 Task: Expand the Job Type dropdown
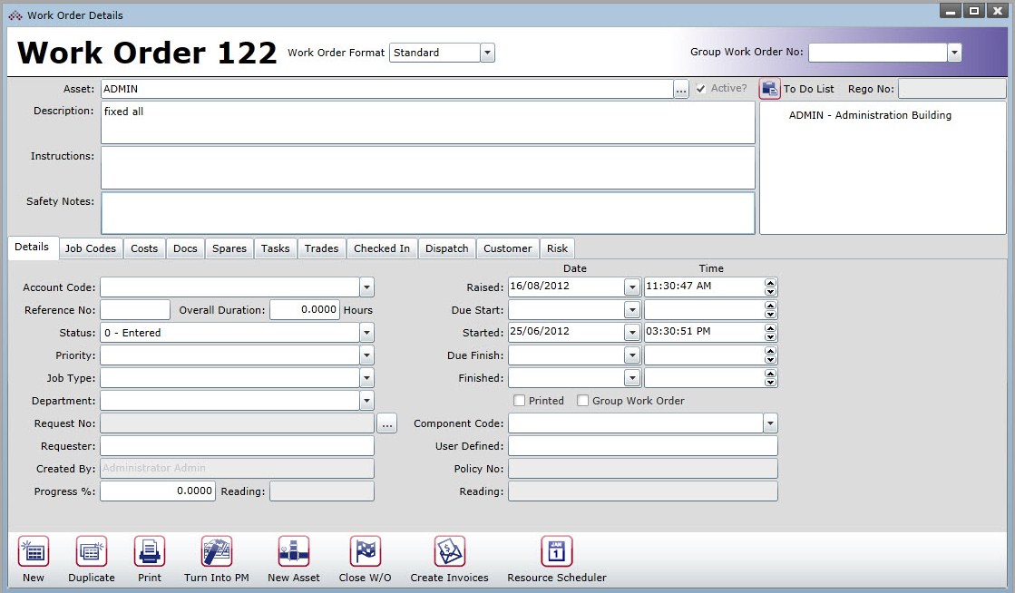[366, 377]
